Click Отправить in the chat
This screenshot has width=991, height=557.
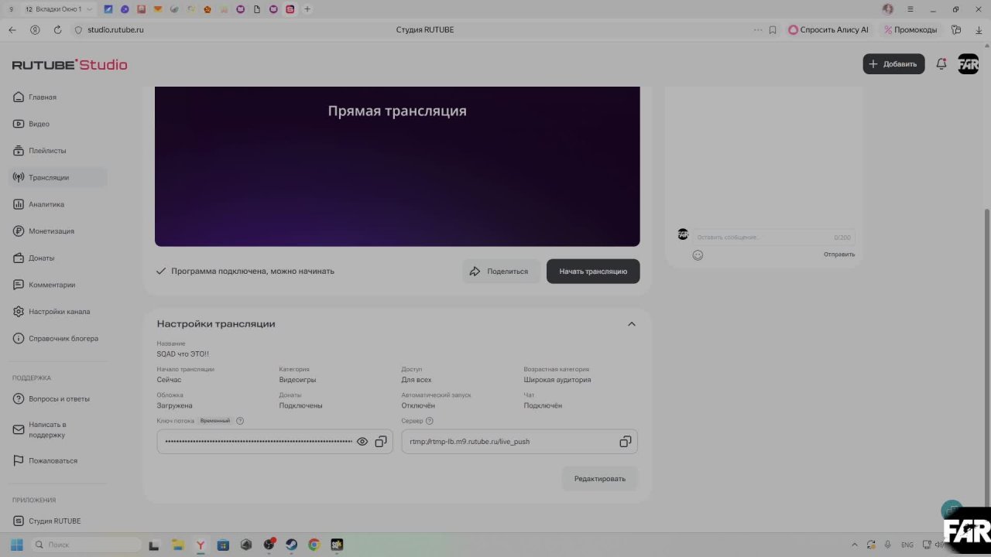coord(839,255)
